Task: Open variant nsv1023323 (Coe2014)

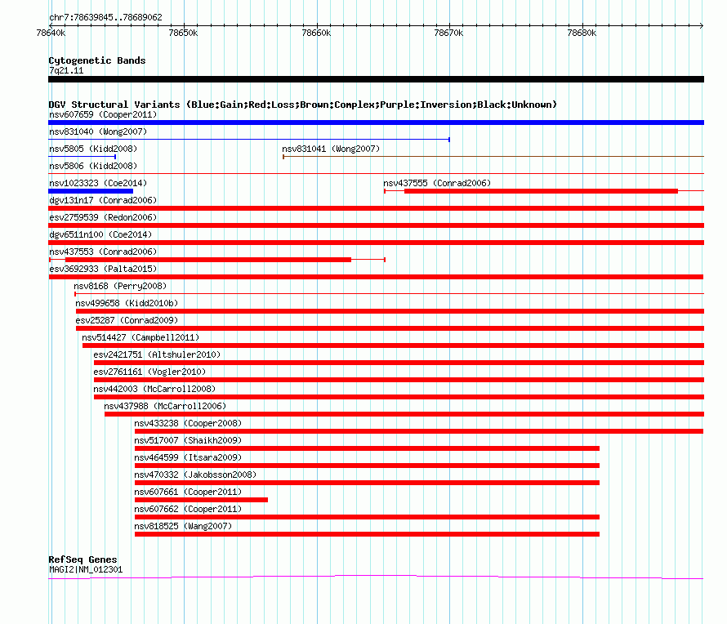Action: pyautogui.click(x=98, y=183)
